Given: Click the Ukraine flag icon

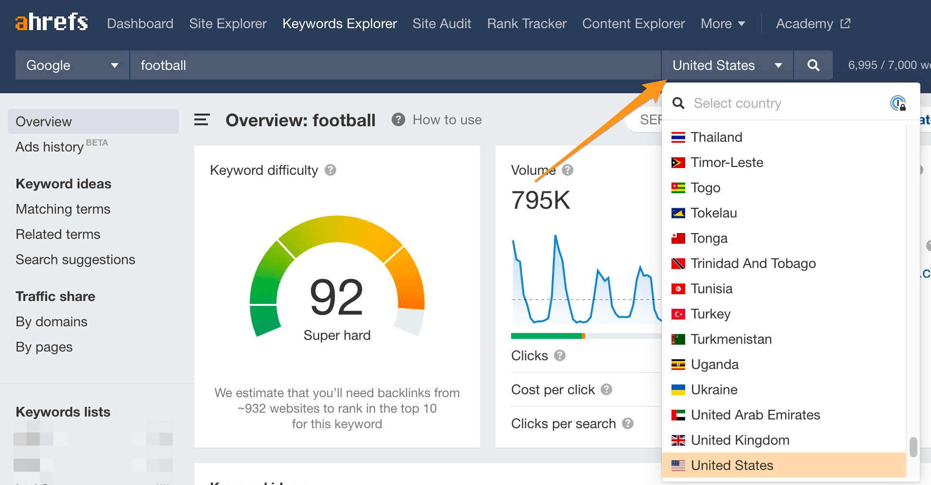Looking at the screenshot, I should click(x=678, y=390).
